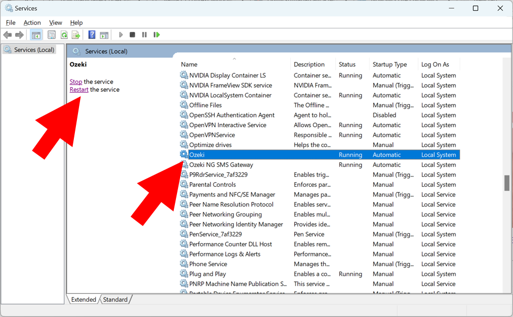
Task: Maximize the Services window
Action: [476, 8]
